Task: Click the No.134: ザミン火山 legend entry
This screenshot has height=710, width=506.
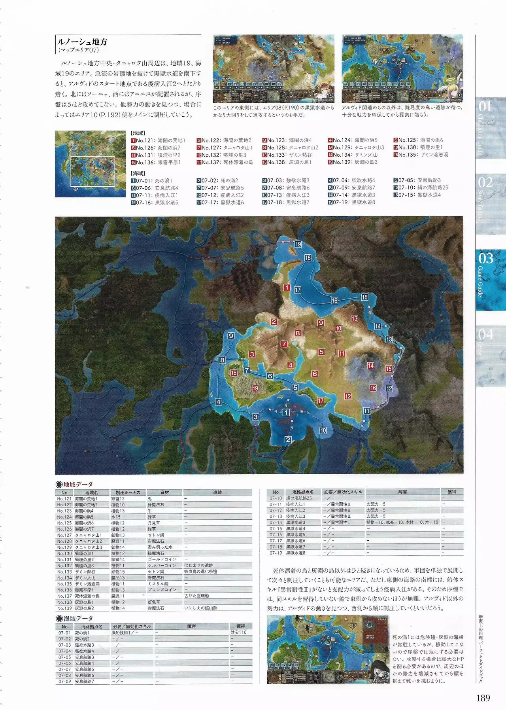Action: 352,155
